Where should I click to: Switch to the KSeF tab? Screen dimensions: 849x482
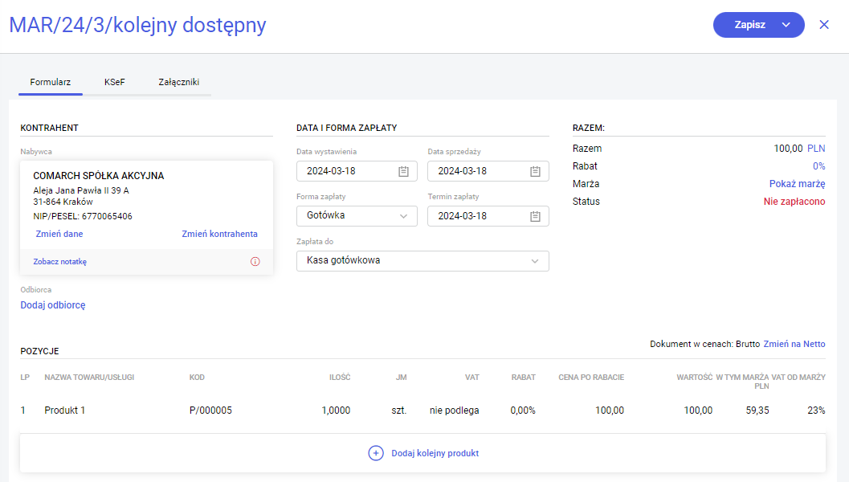tap(115, 82)
